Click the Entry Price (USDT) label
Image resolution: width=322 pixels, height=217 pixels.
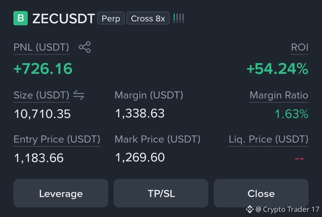[57, 139]
